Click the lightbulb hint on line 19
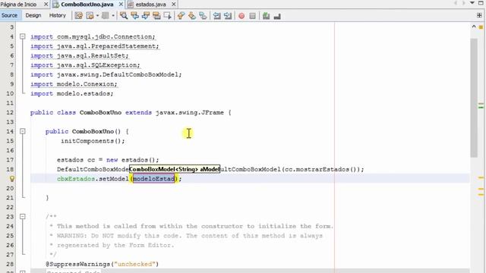This screenshot has width=486, height=273. (x=12, y=179)
